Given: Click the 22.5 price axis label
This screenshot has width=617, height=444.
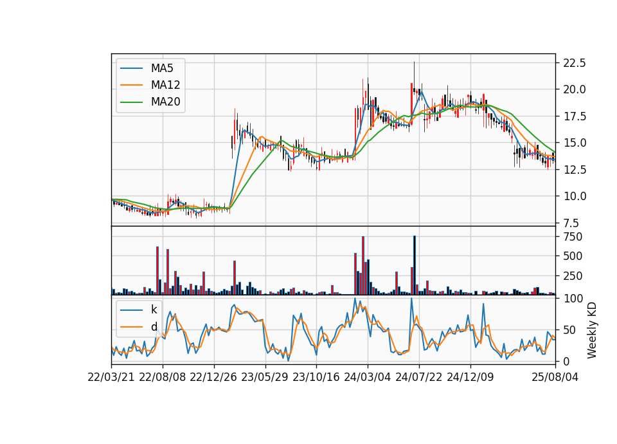Looking at the screenshot, I should pyautogui.click(x=575, y=63).
